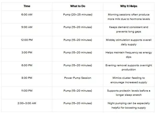Click the "Mimics cluster feeding" explanation cell
This screenshot has width=157, height=113.
(129, 80)
